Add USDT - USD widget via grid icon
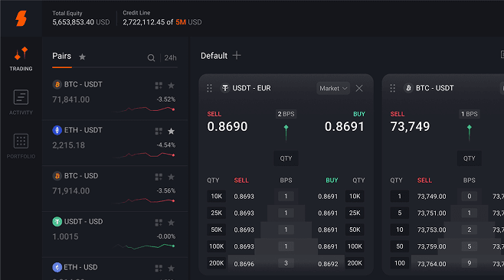The width and height of the screenshot is (504, 280). [x=159, y=223]
